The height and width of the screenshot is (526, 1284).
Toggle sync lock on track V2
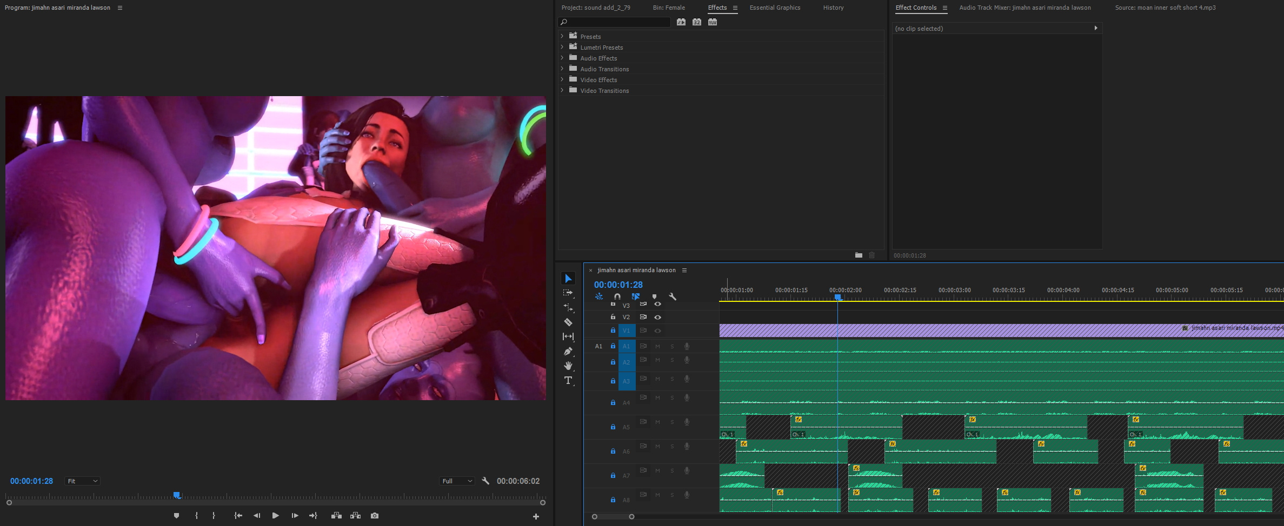click(x=643, y=317)
